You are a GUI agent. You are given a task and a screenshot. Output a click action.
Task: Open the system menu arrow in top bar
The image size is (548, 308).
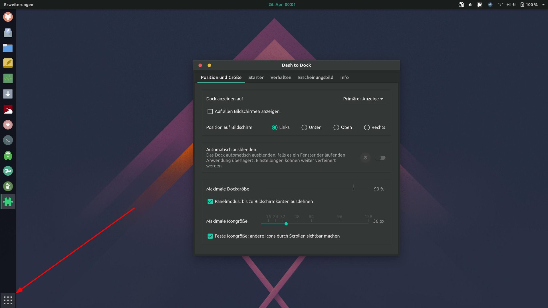pos(543,5)
